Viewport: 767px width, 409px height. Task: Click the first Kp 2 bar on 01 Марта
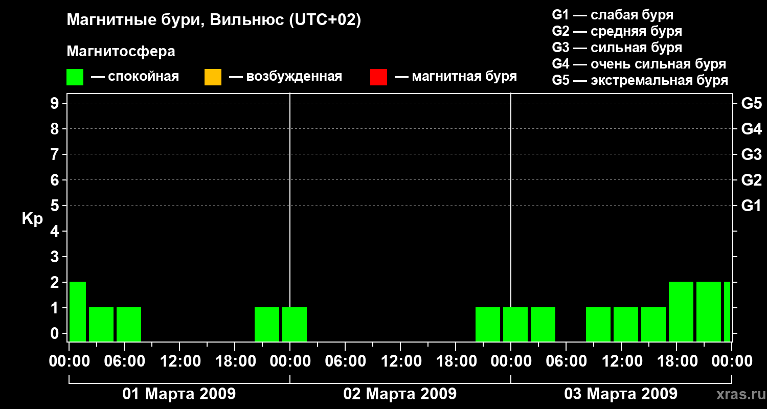coord(78,311)
